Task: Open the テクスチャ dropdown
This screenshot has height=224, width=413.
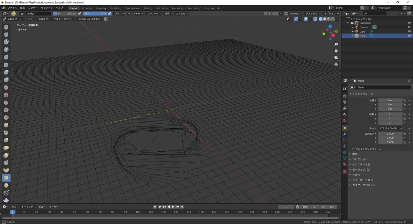Action: pos(136,13)
